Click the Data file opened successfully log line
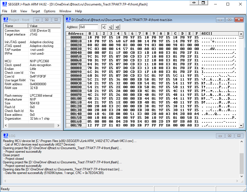Screen dimensions: 247x192 point(53,173)
